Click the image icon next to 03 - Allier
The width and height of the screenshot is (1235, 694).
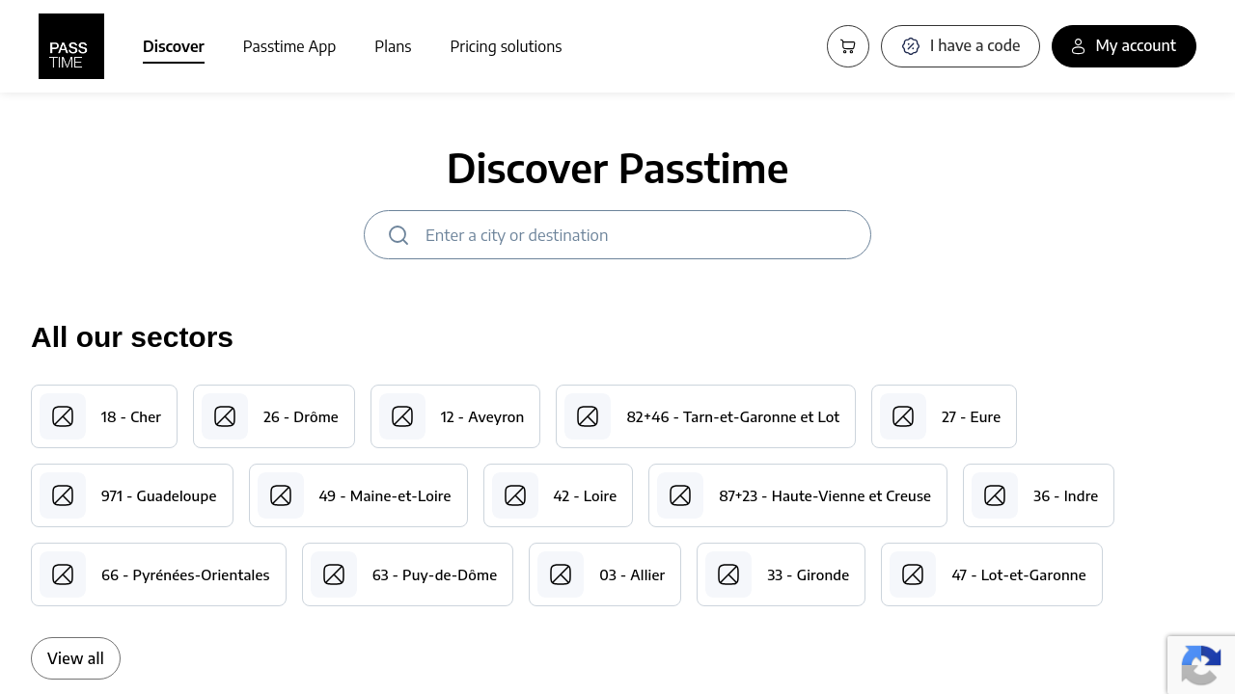point(561,574)
